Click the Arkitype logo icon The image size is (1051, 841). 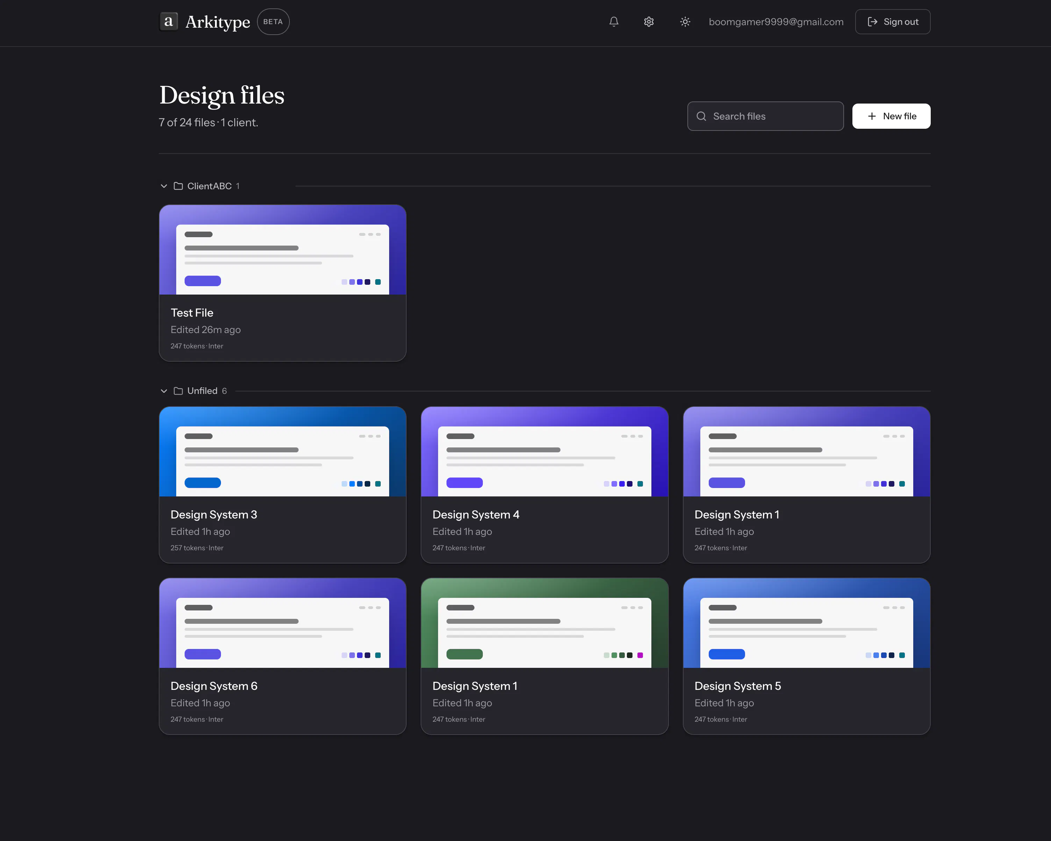point(169,21)
